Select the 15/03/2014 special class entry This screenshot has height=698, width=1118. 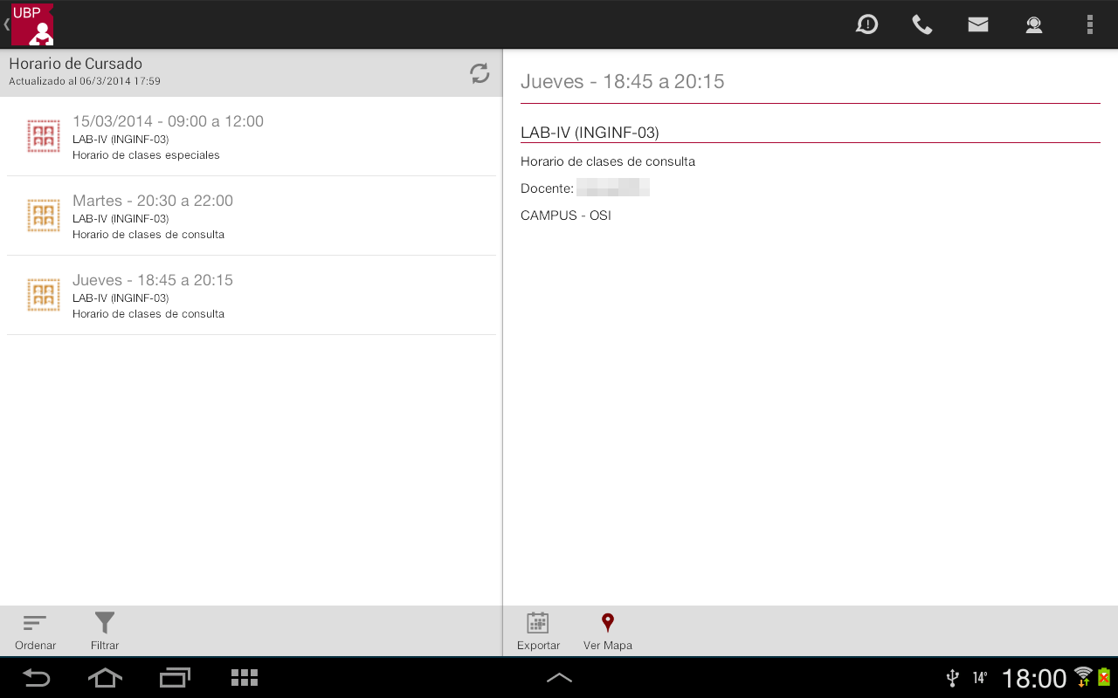[x=252, y=137]
